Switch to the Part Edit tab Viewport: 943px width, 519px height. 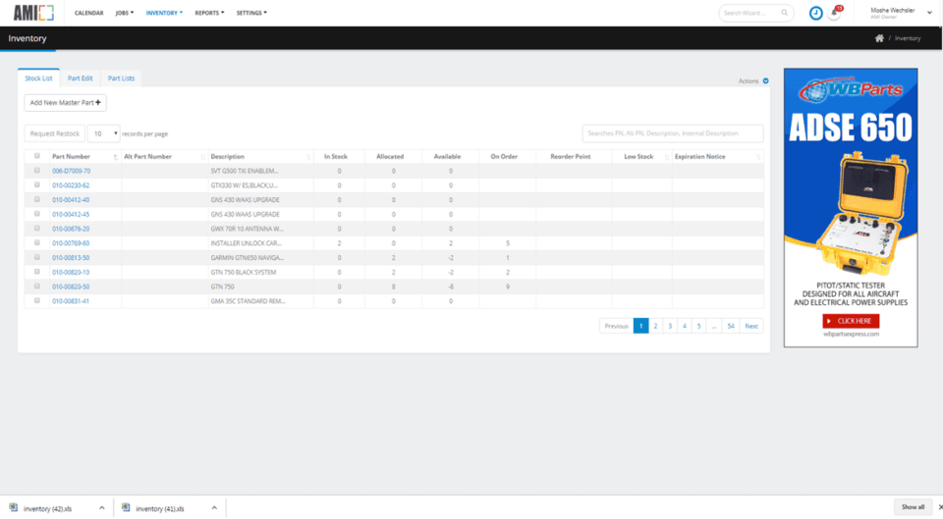click(80, 78)
